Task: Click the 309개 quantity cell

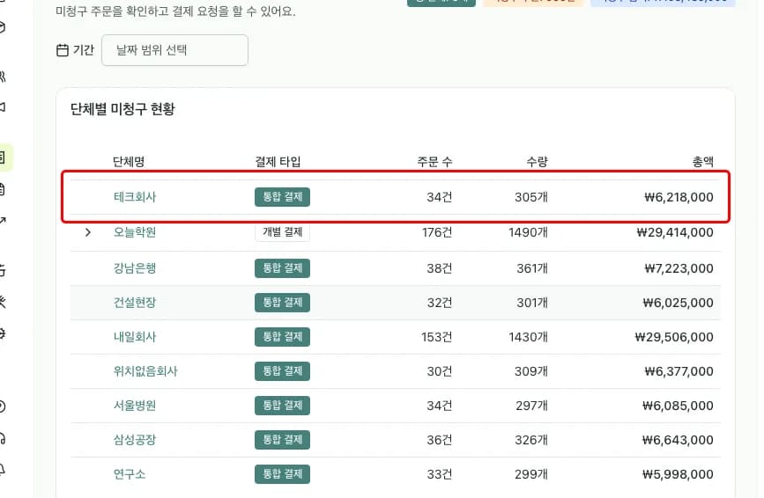Action: coord(531,371)
